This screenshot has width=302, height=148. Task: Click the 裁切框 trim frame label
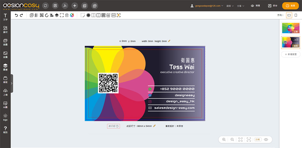(114, 126)
